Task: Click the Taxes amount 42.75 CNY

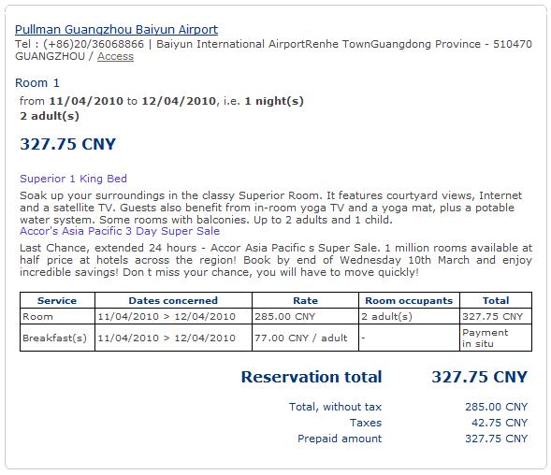Action: coord(500,423)
